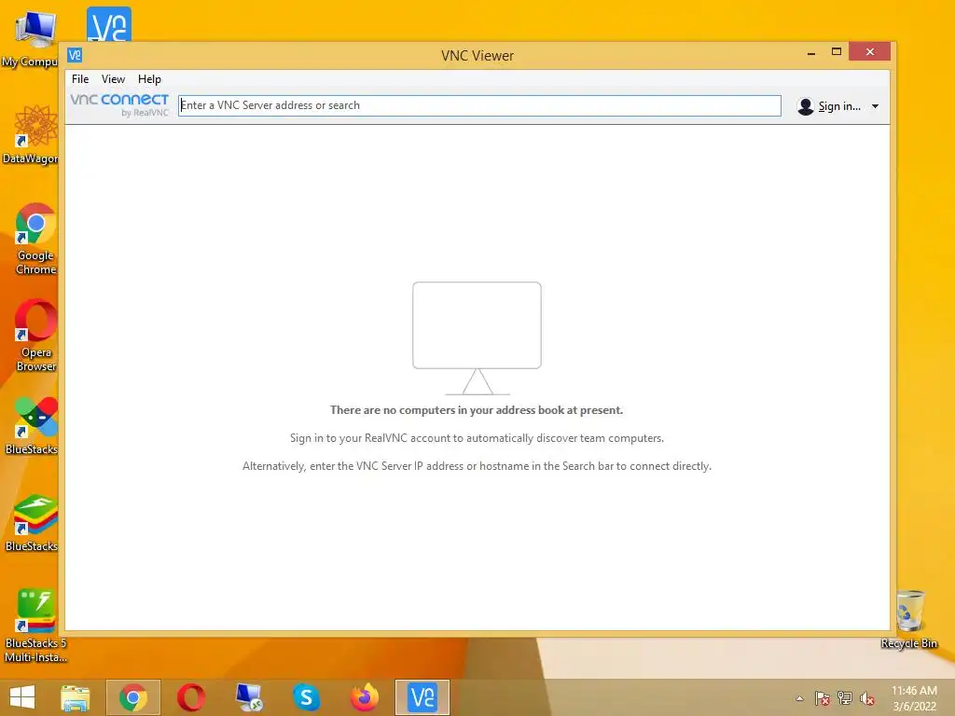The width and height of the screenshot is (955, 716).
Task: Click the VNC Connect logo
Action: coord(119,104)
